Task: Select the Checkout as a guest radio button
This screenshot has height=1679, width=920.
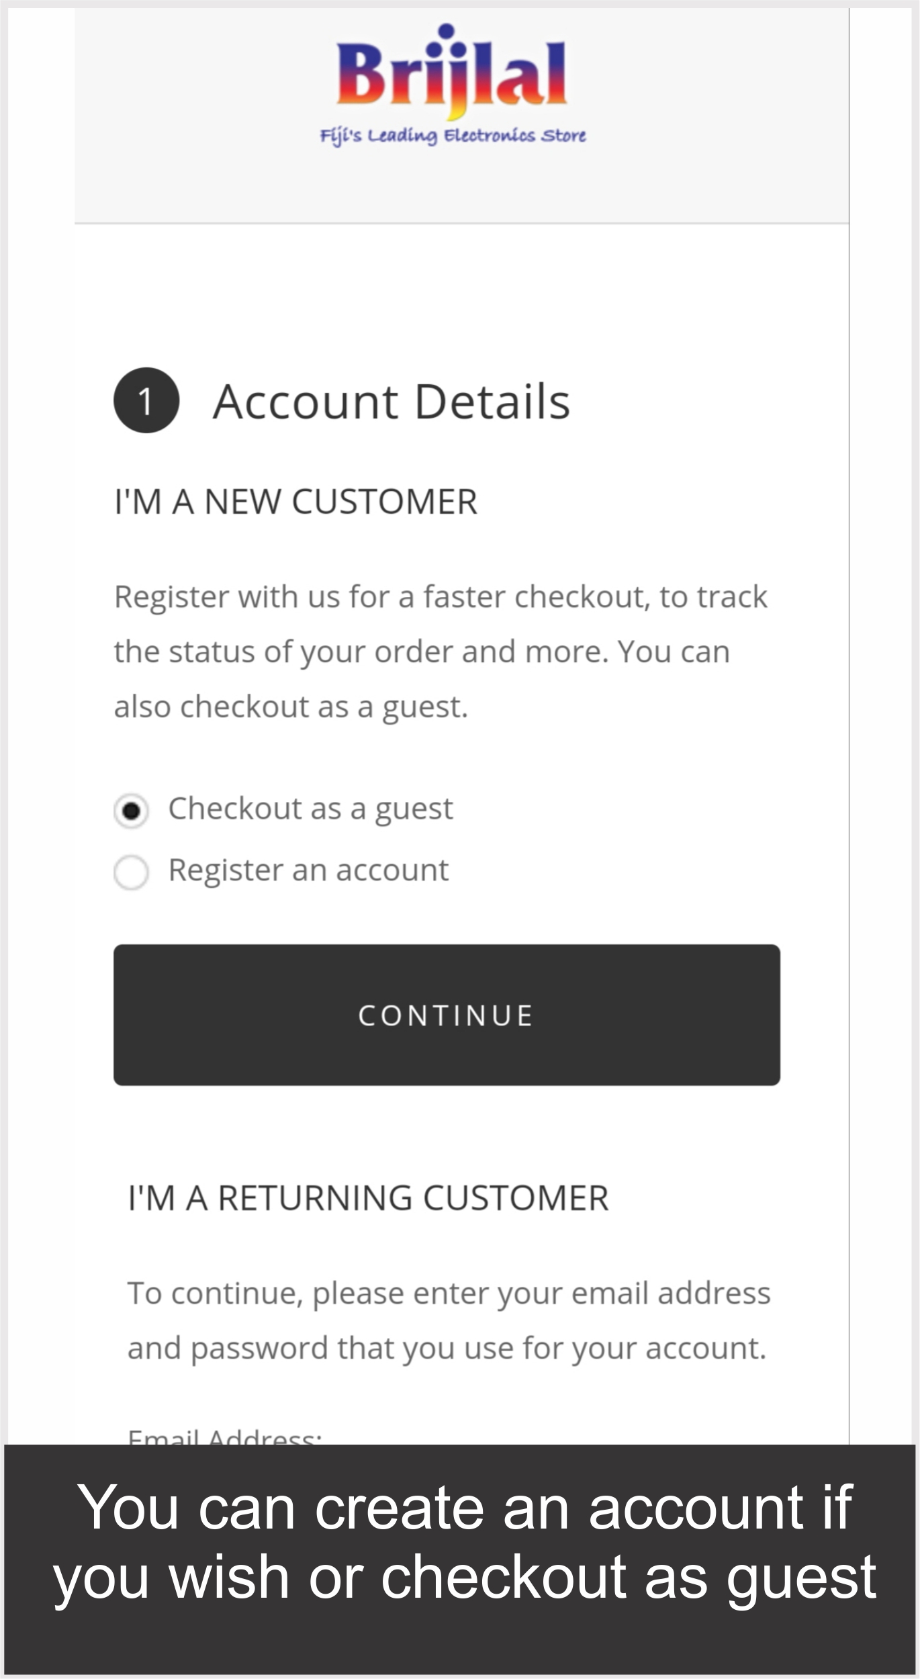Action: 132,811
